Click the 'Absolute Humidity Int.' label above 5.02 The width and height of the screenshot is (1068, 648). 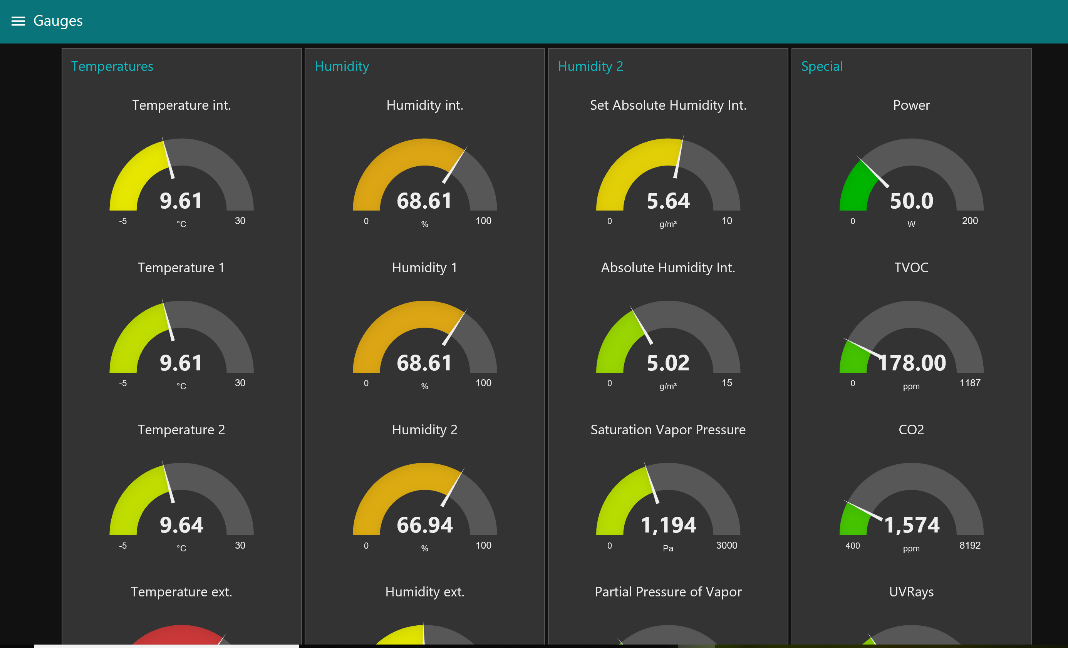(668, 268)
